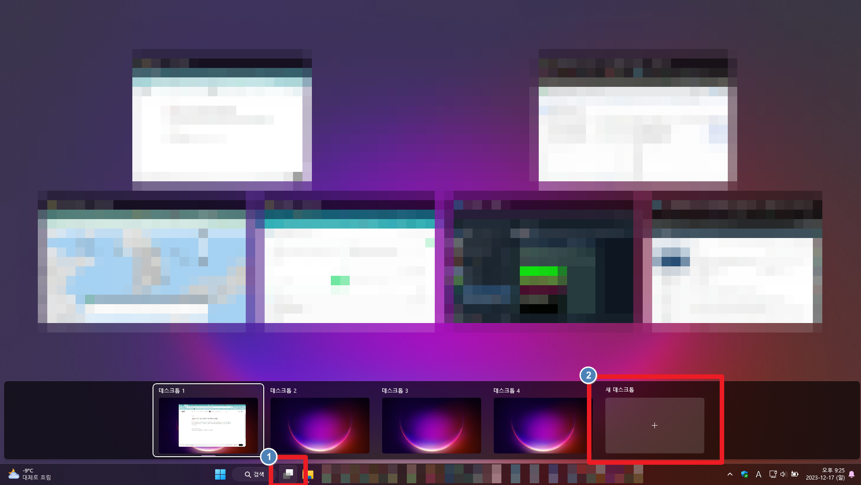Open the clock showing 오후 9:25
861x485 pixels.
pyautogui.click(x=825, y=474)
